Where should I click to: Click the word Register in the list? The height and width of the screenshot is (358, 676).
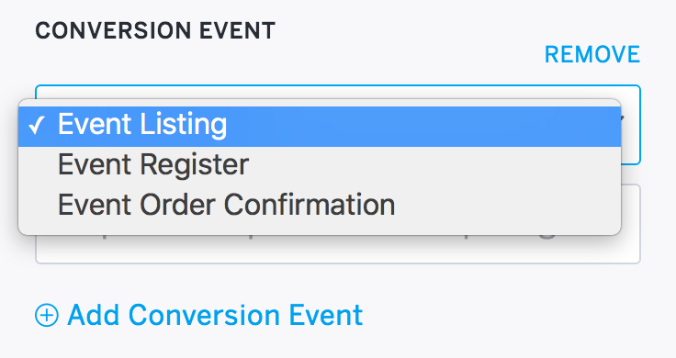195,164
